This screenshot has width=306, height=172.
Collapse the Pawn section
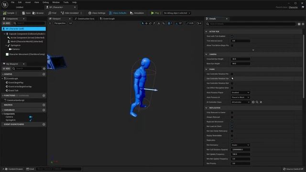pyautogui.click(x=206, y=69)
